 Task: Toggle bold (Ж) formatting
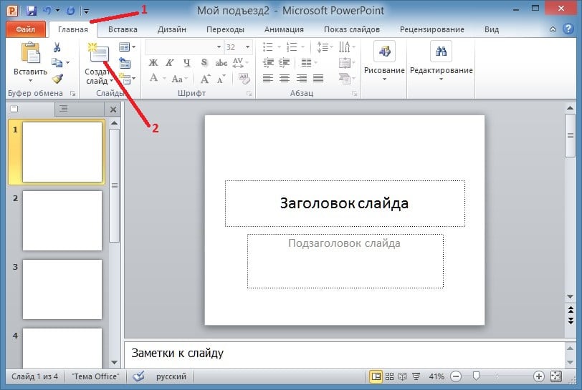click(x=153, y=63)
